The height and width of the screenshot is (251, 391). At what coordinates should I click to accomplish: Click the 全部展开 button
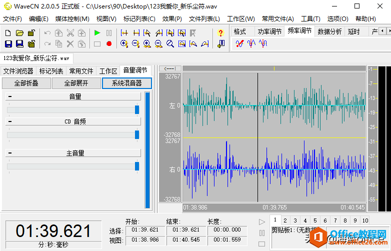pyautogui.click(x=76, y=83)
